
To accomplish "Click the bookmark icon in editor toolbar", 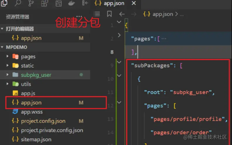I will point(109,14).
